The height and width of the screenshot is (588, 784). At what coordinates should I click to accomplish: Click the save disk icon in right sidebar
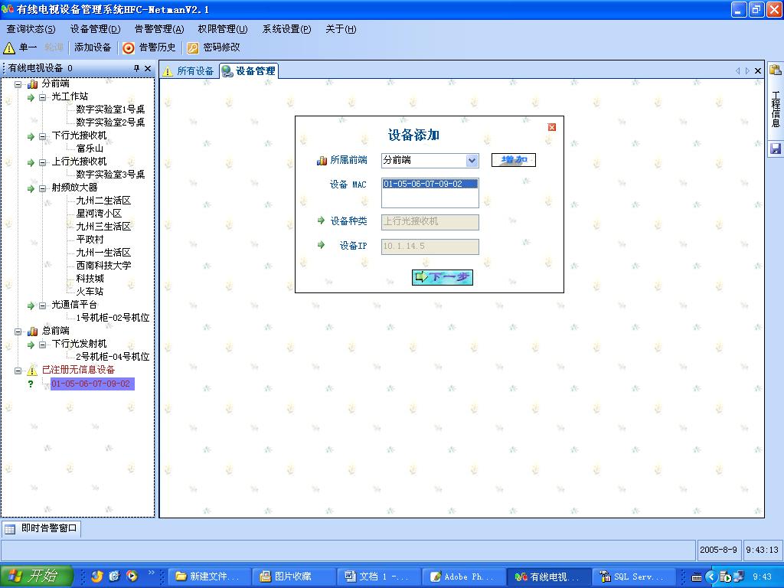tap(775, 149)
